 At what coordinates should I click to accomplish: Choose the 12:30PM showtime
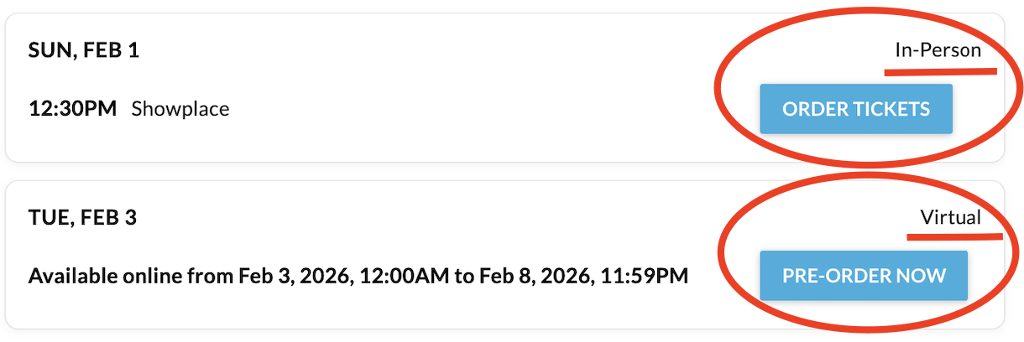[72, 109]
